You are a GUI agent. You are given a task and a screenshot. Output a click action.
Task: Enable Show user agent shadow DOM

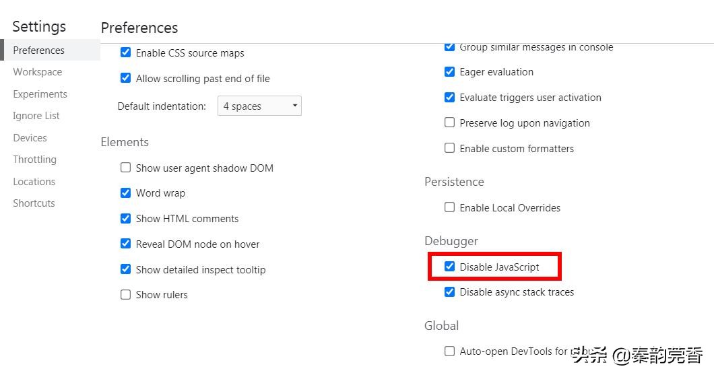coord(125,168)
